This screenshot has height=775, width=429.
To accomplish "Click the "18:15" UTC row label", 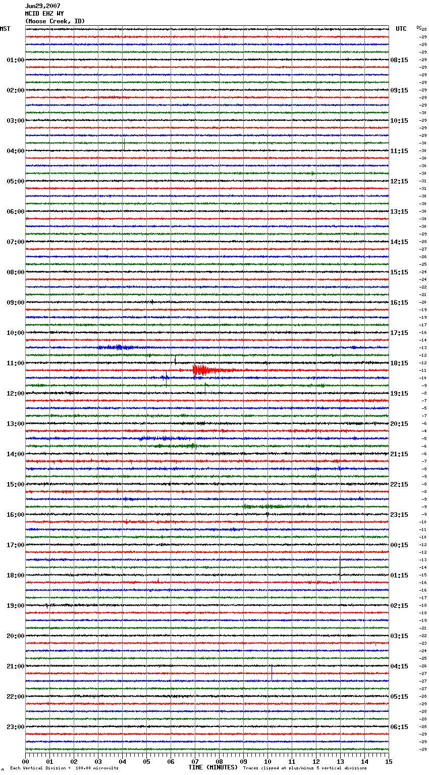I will 399,363.
